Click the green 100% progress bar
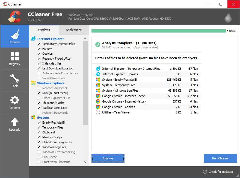This screenshot has width=240, height=178. (x=159, y=31)
